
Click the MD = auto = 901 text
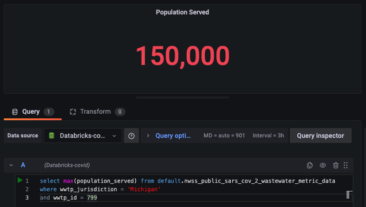pyautogui.click(x=224, y=136)
